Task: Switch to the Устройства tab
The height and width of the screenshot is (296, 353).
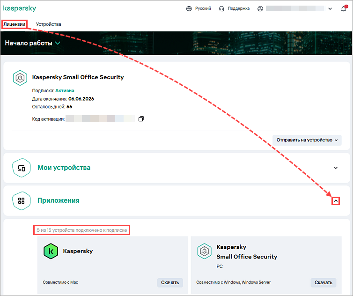Action: coord(48,24)
